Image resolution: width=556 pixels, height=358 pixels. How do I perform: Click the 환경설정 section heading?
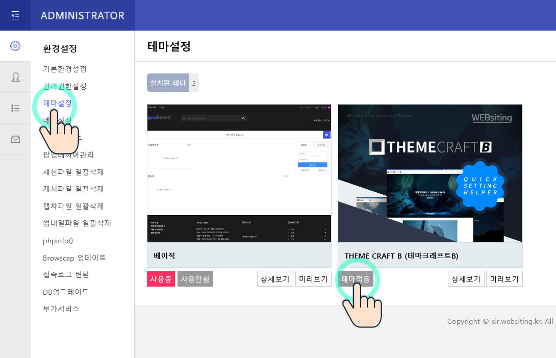(60, 48)
